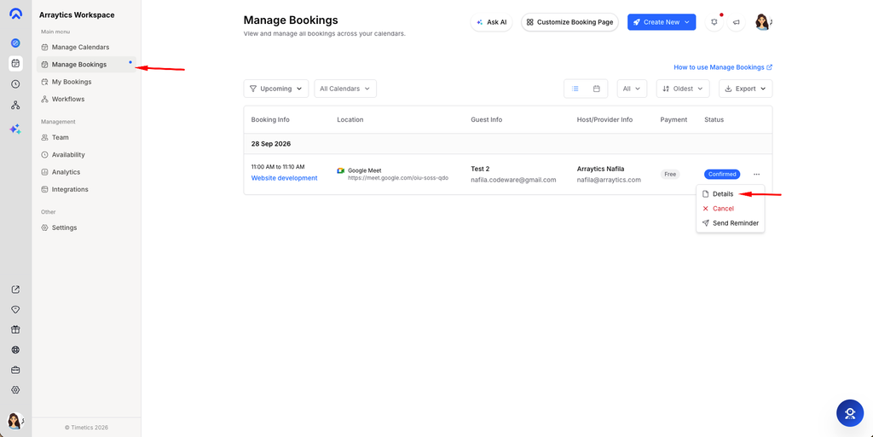Click the support chat bubble icon
The image size is (873, 437).
coord(850,413)
